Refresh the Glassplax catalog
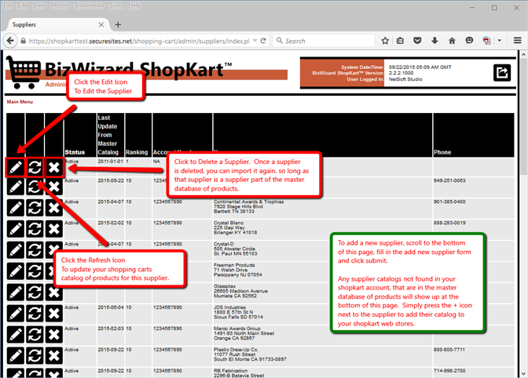 35,293
